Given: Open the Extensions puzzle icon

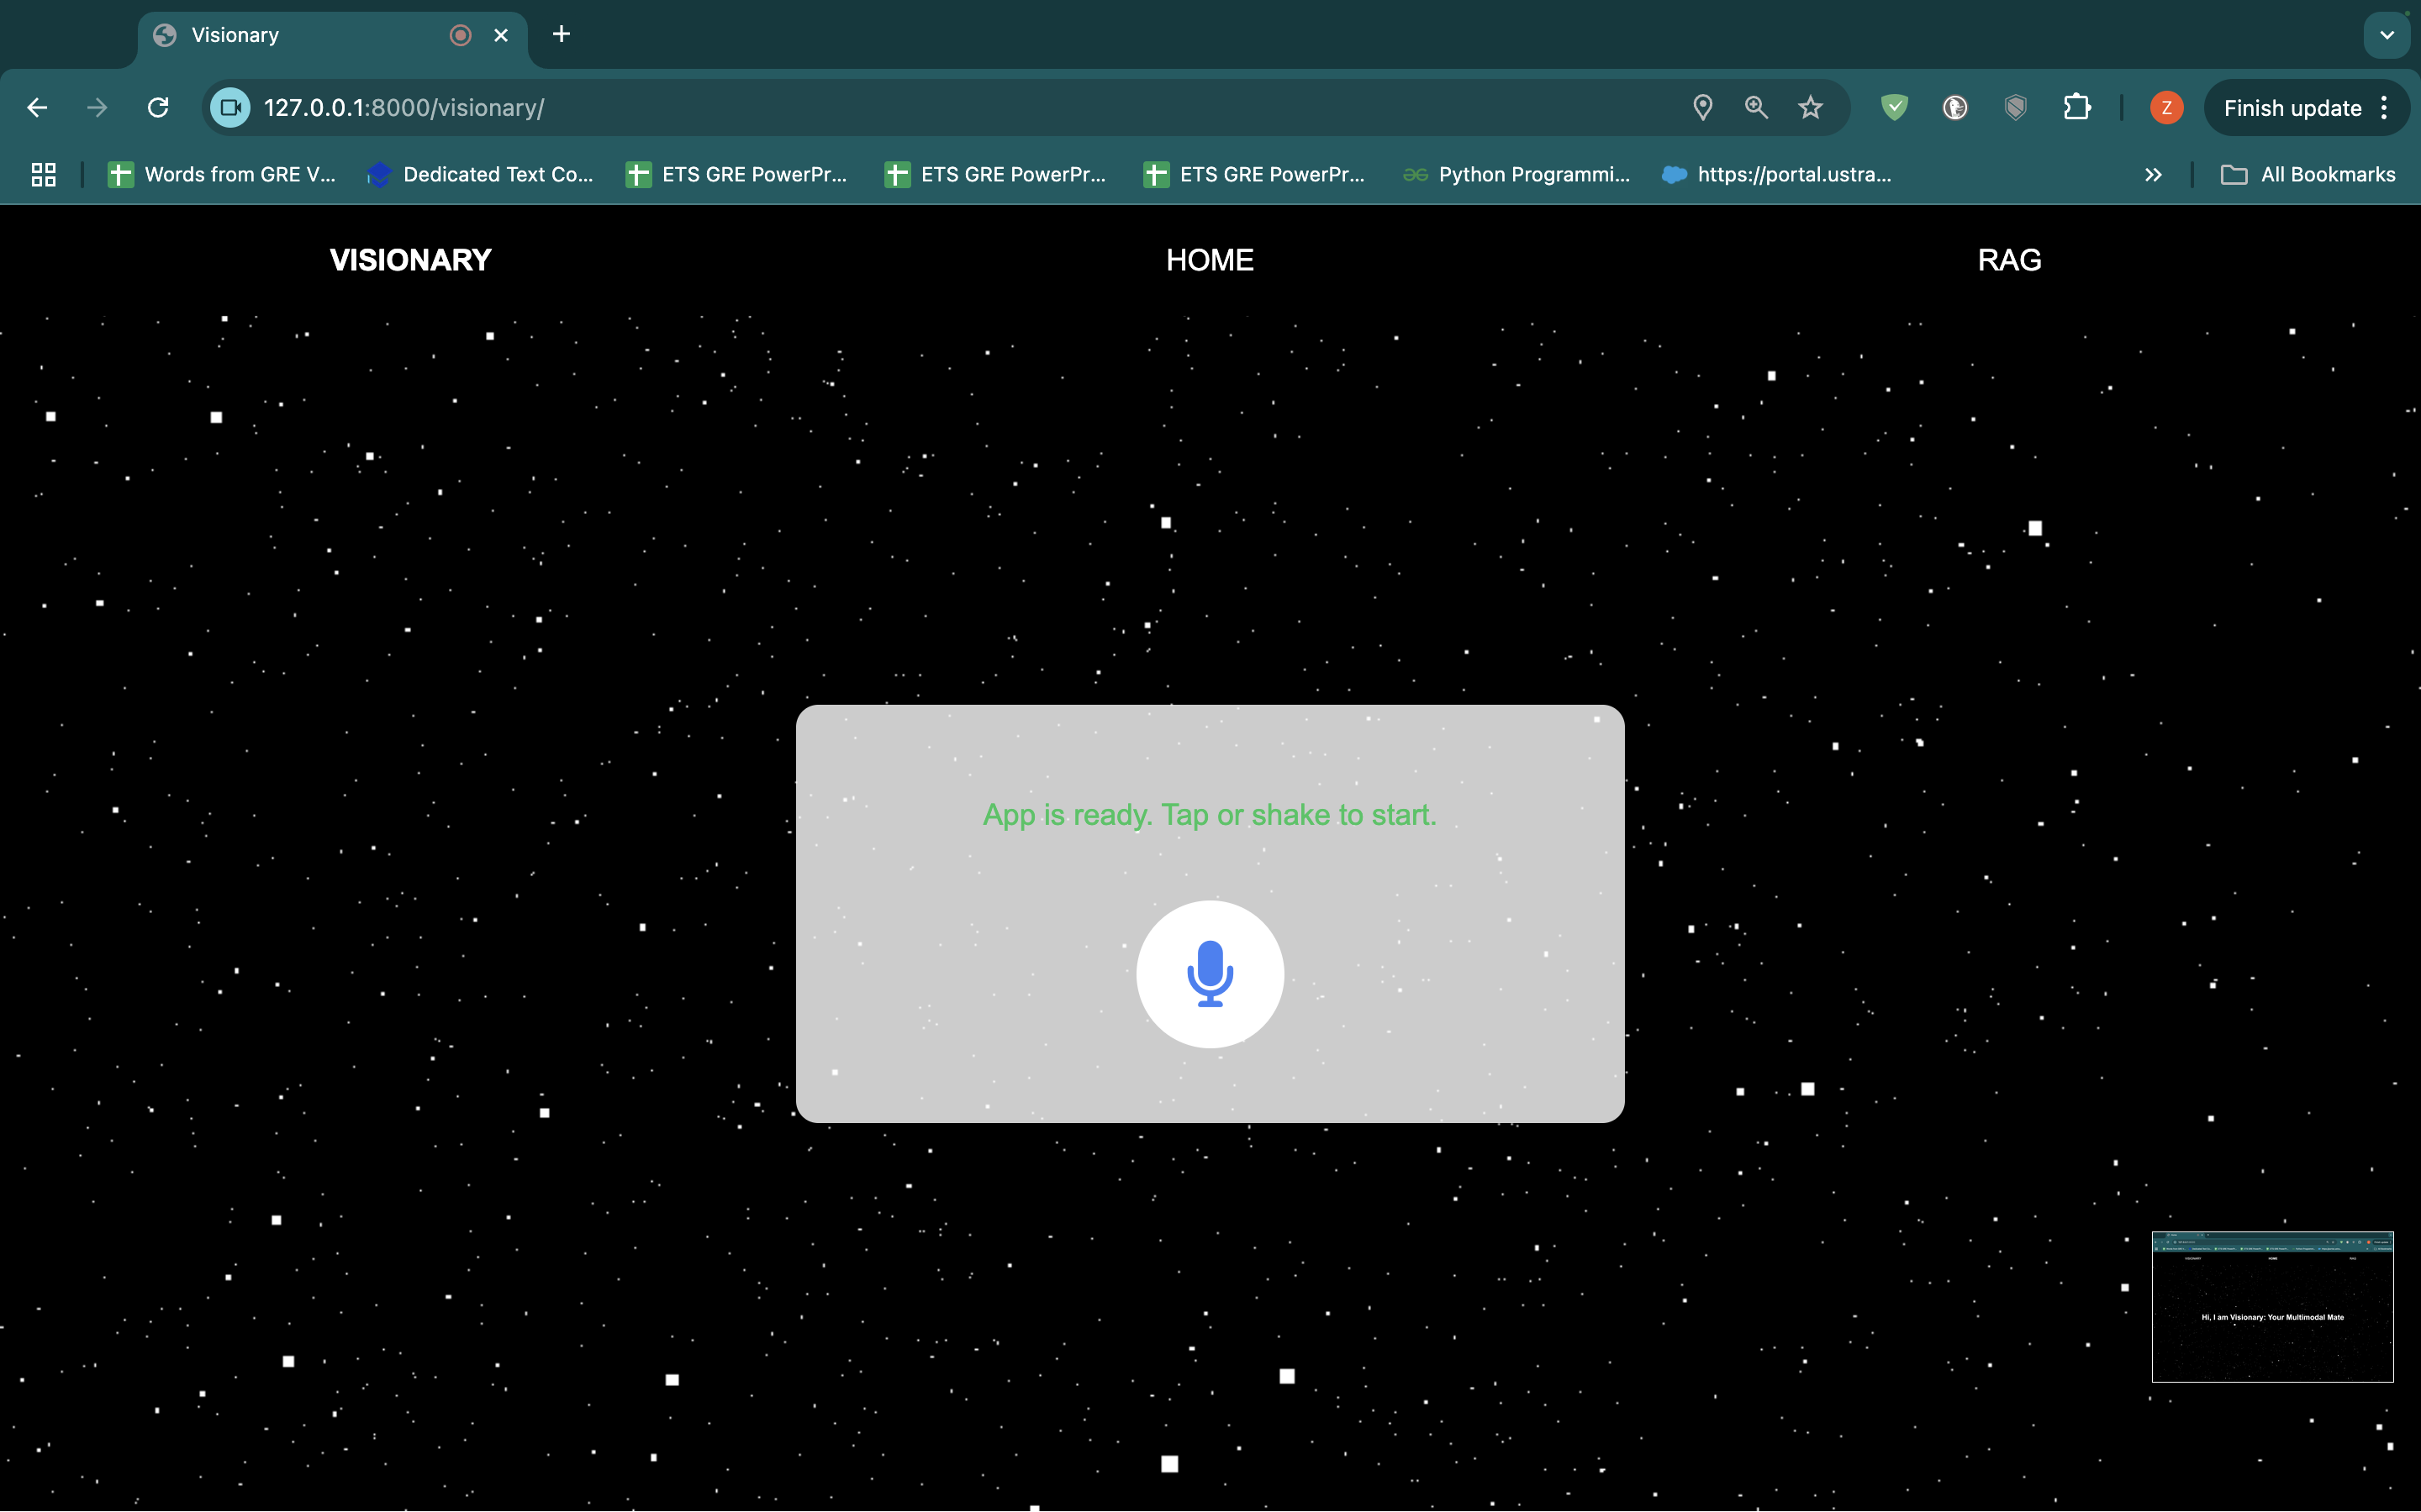Looking at the screenshot, I should (x=2077, y=108).
